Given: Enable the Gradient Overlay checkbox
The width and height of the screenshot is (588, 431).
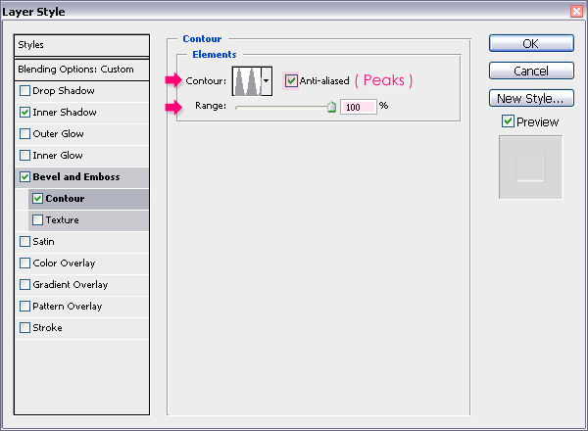Looking at the screenshot, I should tap(24, 284).
